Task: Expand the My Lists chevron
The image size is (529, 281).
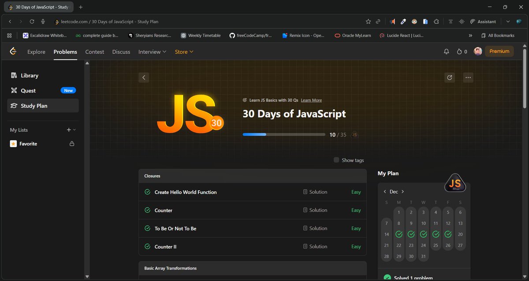Action: [75, 130]
